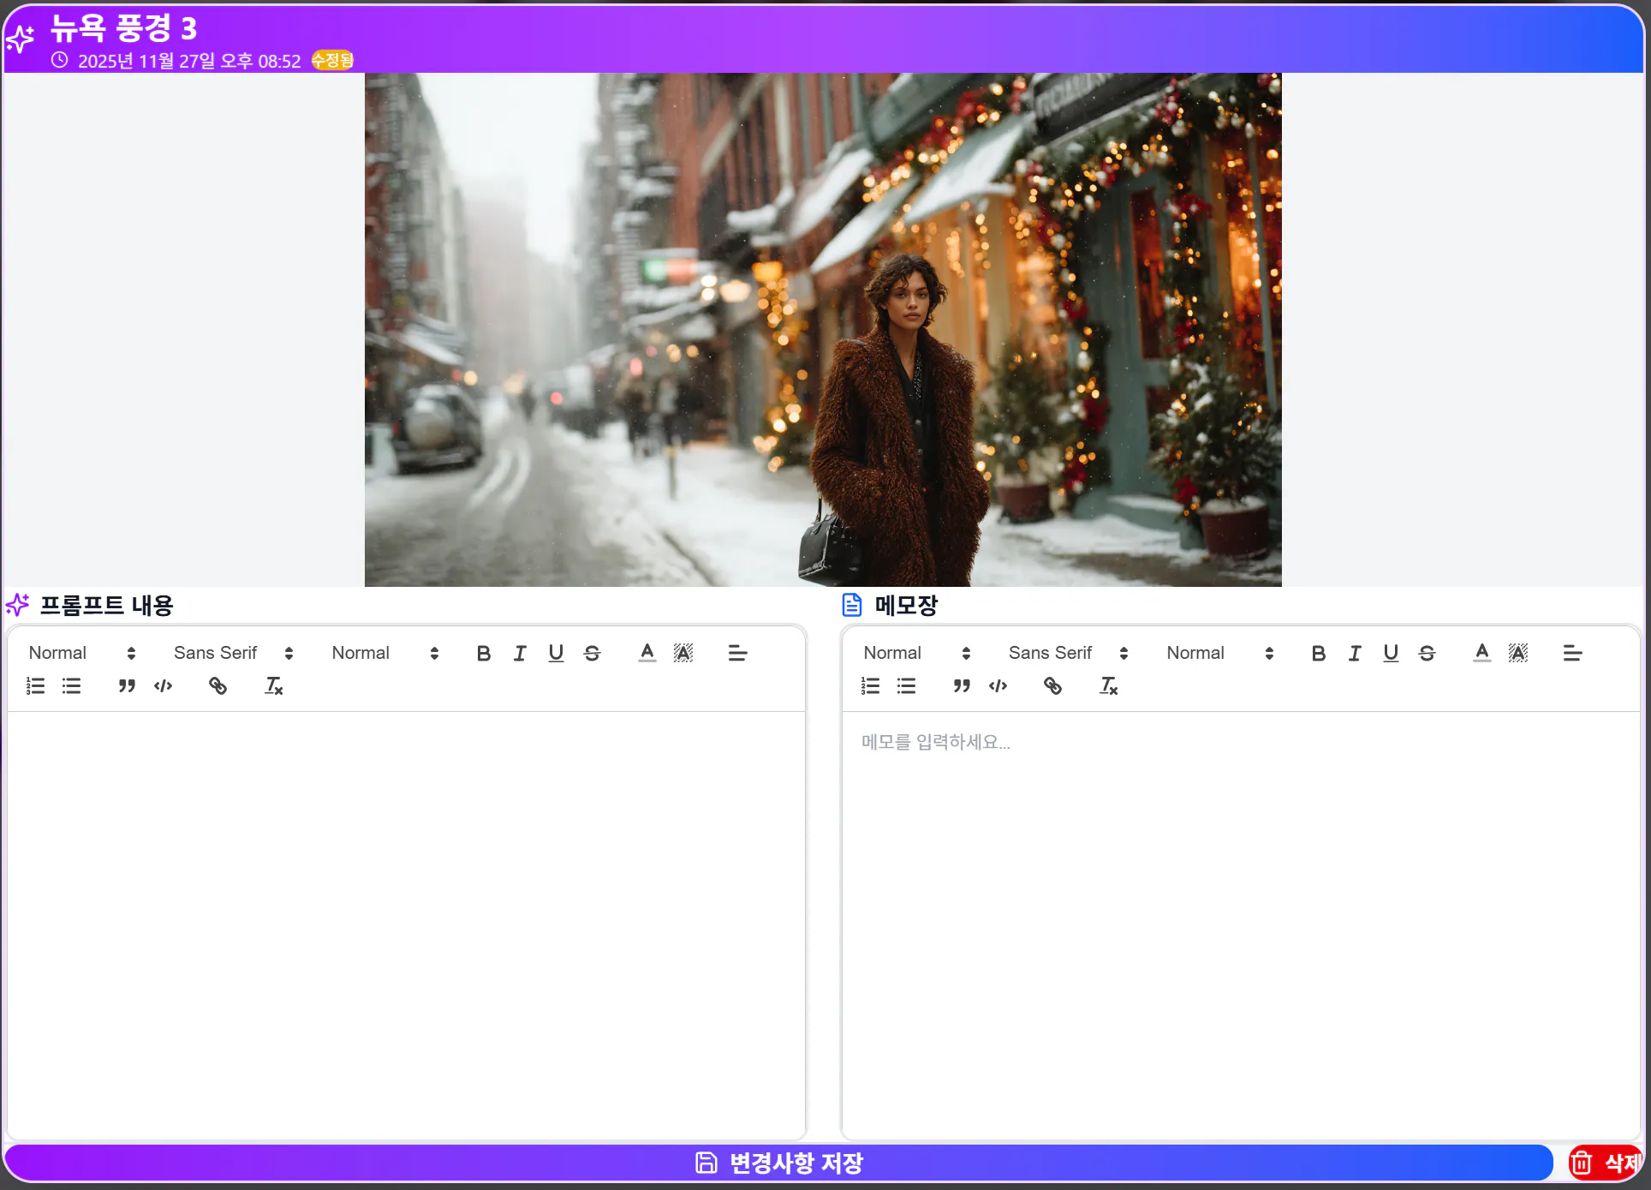Click the 변경사항 저장 save button
This screenshot has width=1651, height=1190.
(778, 1163)
